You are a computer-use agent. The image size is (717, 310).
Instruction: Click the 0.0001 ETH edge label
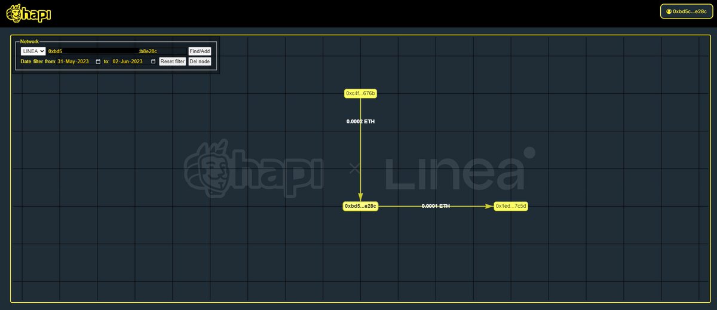tap(436, 206)
